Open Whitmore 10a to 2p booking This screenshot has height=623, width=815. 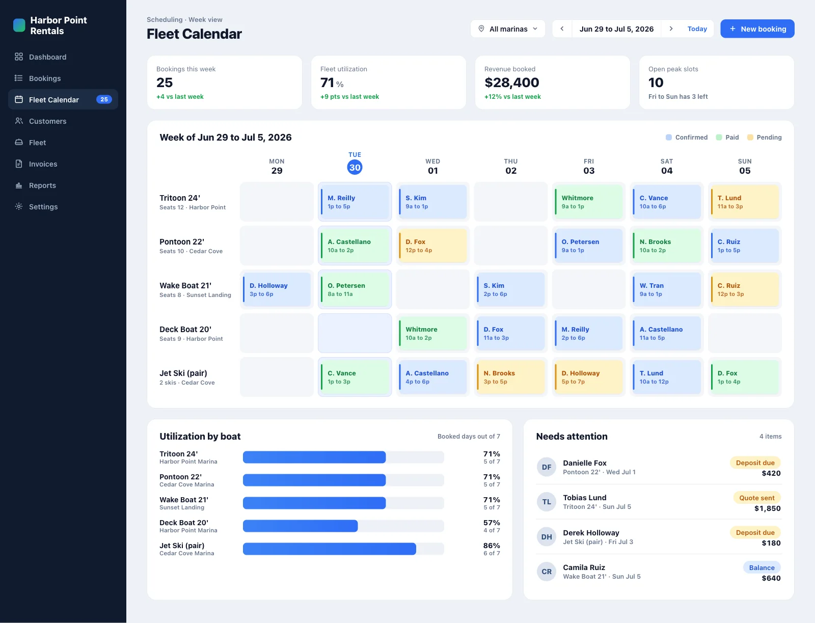pos(433,333)
